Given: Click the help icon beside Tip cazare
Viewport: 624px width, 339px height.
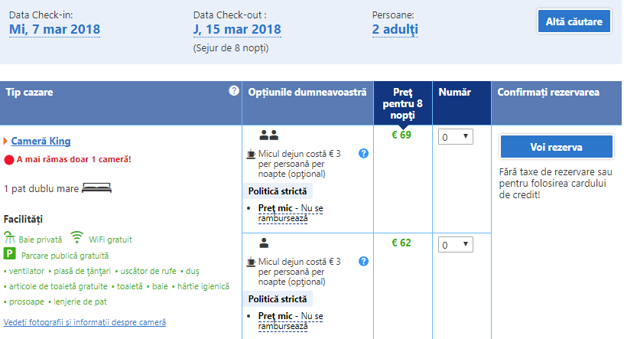Looking at the screenshot, I should pos(234,91).
